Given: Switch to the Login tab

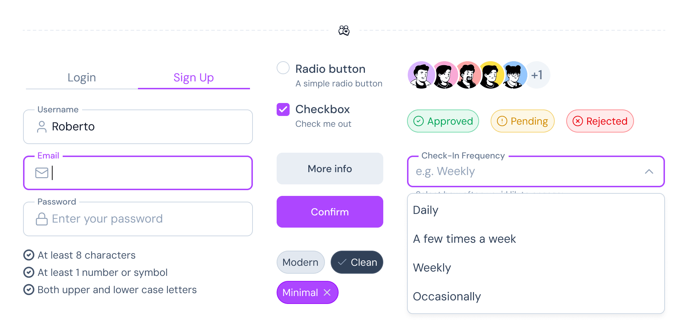Looking at the screenshot, I should (x=81, y=77).
